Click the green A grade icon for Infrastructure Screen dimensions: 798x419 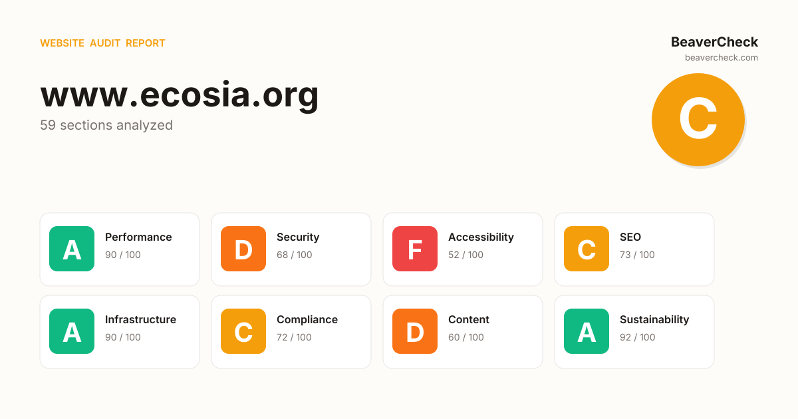(72, 331)
